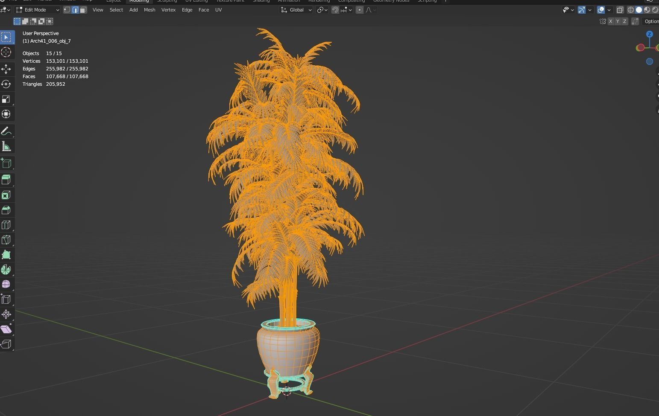Activate the combined Transform tool
This screenshot has height=416, width=659.
coord(6,114)
